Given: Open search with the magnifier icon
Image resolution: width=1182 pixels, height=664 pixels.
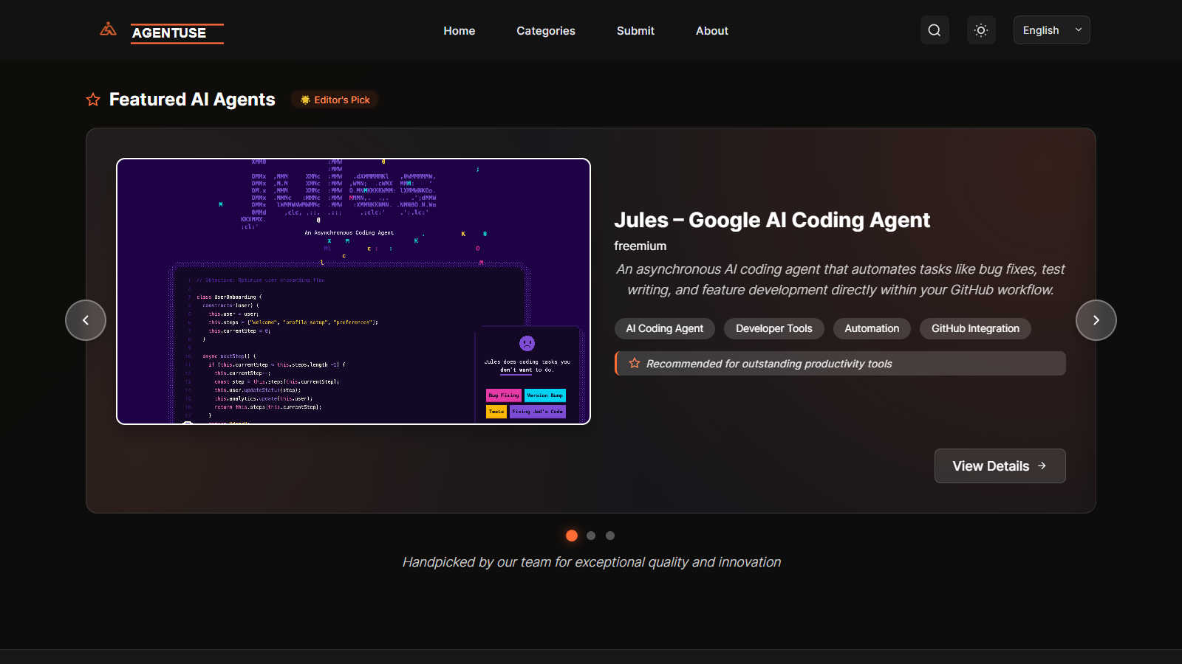Looking at the screenshot, I should 935,30.
